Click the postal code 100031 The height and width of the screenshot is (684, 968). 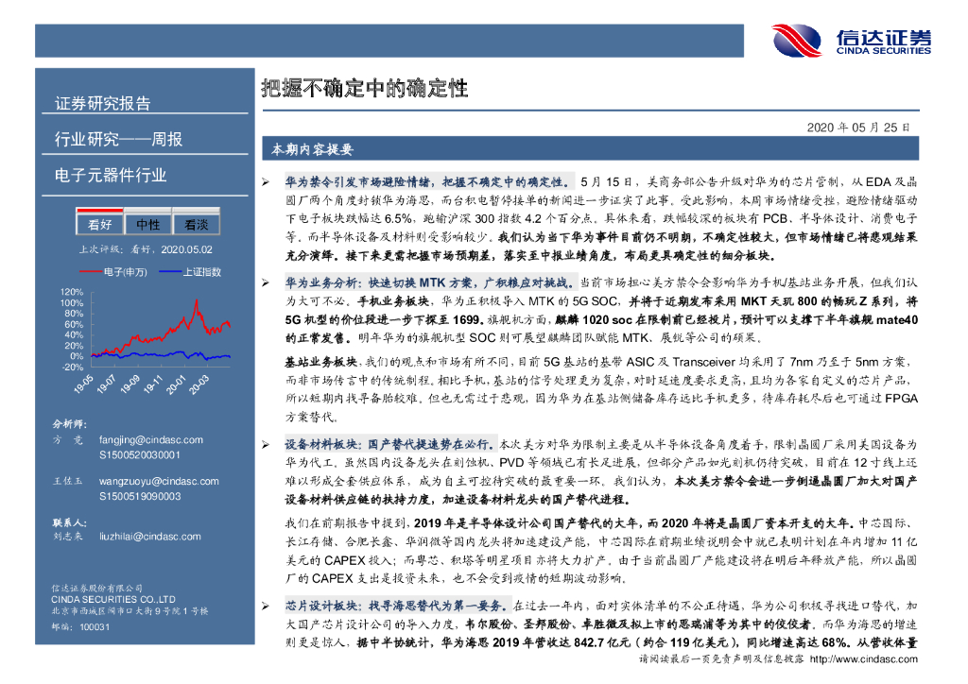[95, 626]
